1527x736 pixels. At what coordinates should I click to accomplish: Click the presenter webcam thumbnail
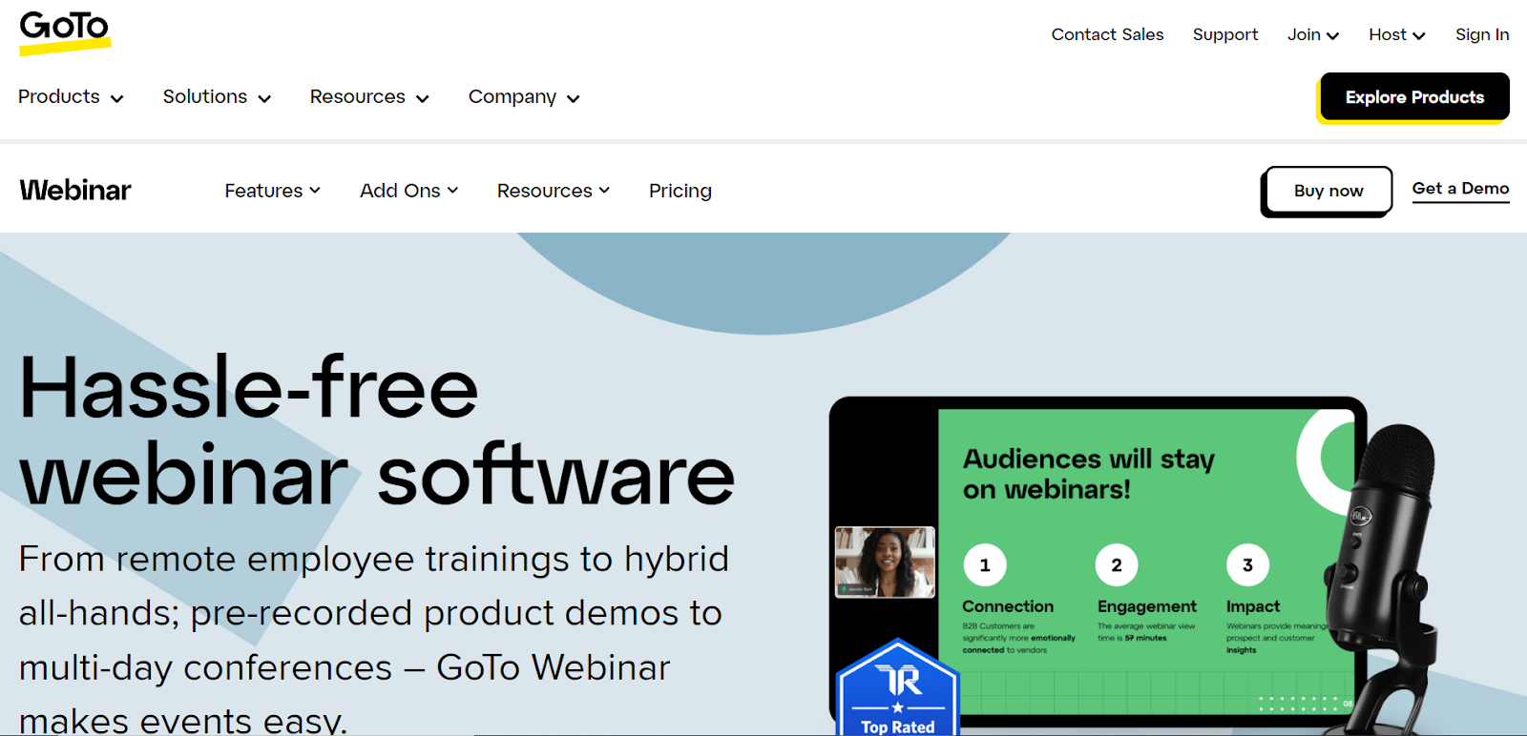click(885, 562)
